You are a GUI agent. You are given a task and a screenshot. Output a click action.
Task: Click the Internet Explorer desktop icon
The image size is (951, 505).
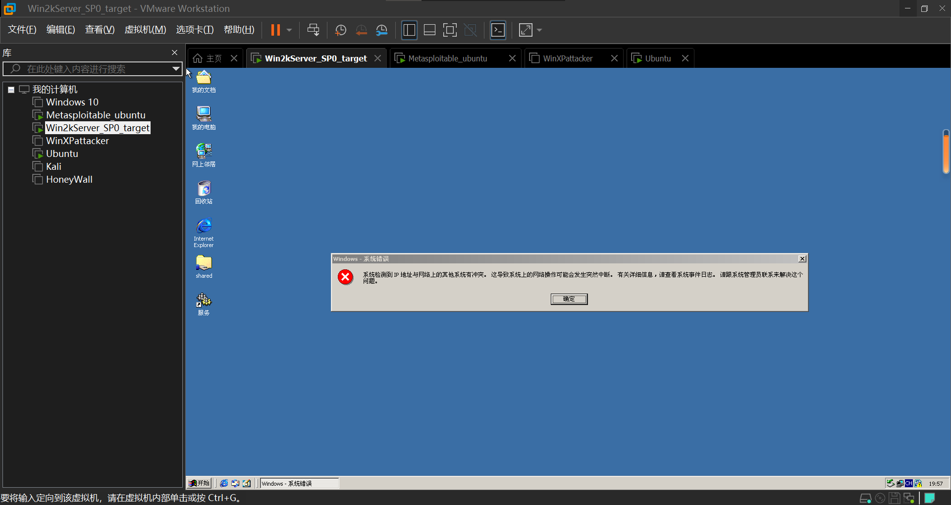click(204, 233)
